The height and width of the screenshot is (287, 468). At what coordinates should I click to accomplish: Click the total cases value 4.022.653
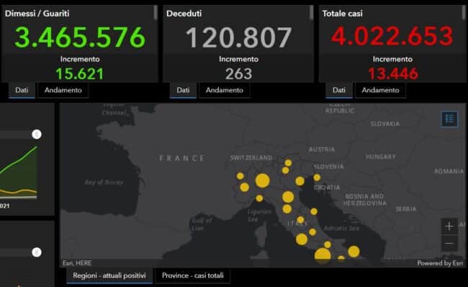pos(392,36)
